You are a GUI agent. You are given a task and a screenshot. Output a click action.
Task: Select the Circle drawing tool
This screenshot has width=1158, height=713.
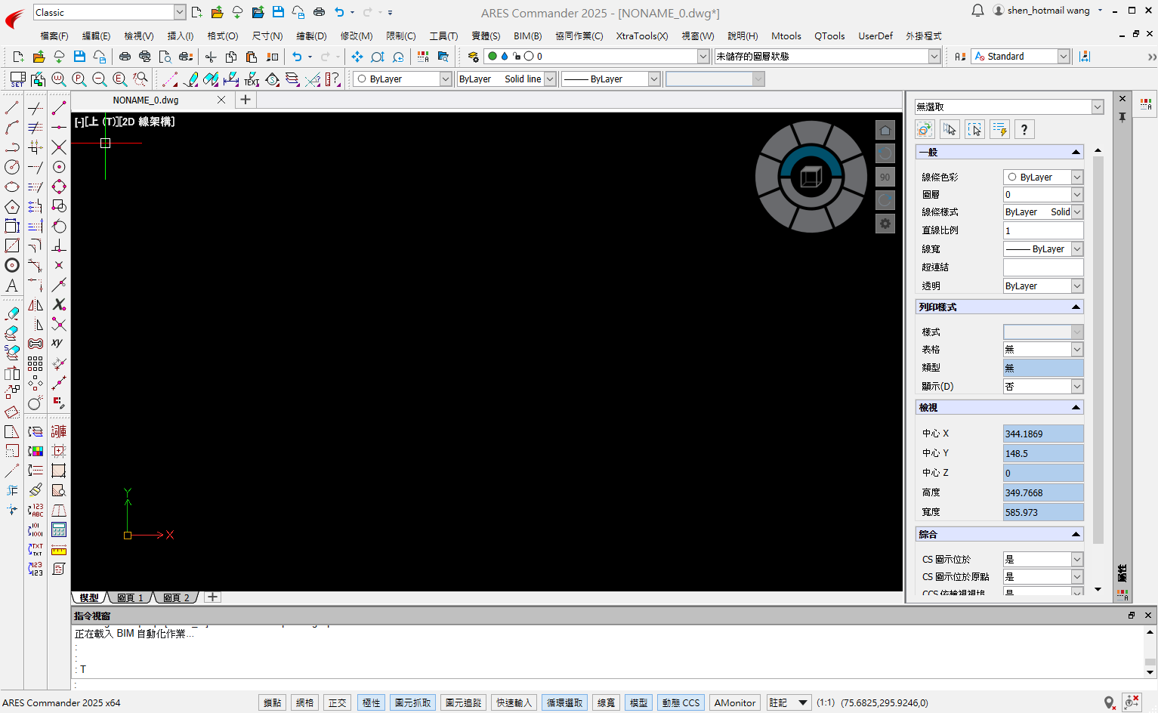coord(12,167)
